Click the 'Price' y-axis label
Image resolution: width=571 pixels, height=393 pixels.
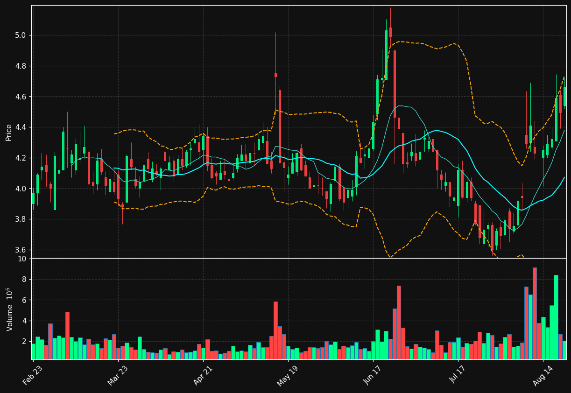[x=9, y=132]
